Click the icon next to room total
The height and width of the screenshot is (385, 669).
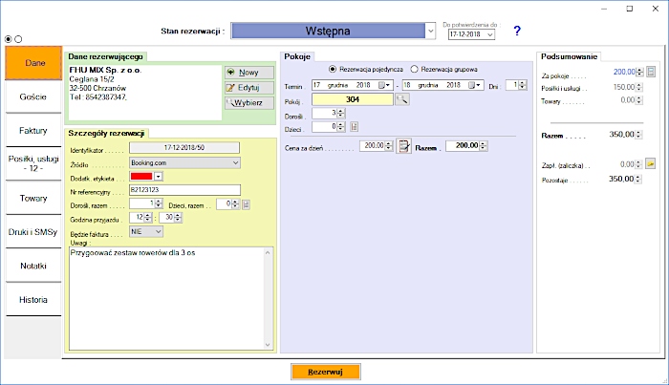tap(651, 72)
